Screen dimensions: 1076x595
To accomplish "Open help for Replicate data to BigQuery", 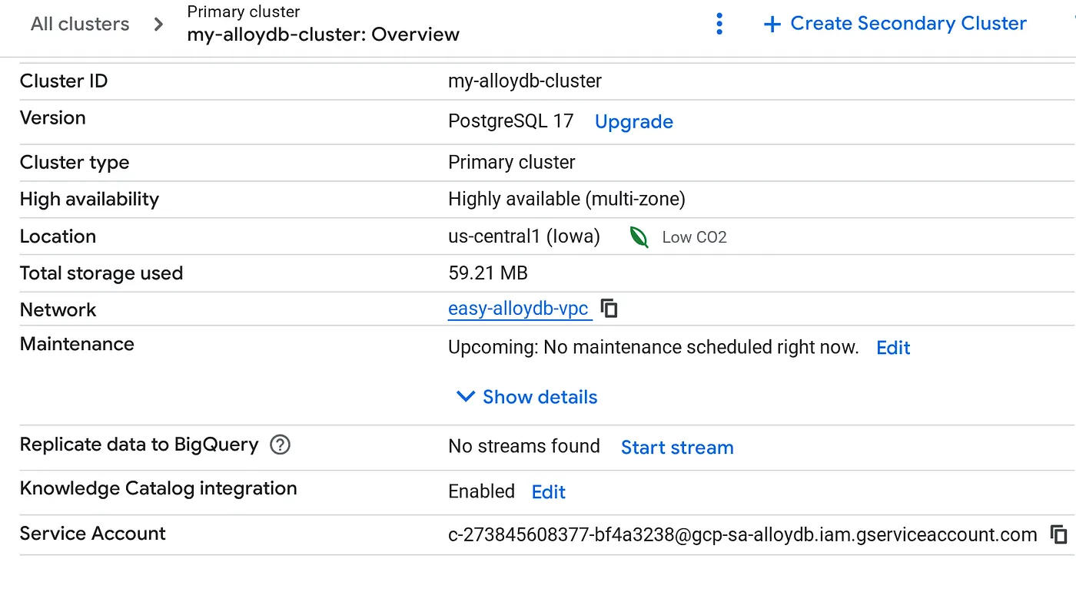I will (x=281, y=445).
